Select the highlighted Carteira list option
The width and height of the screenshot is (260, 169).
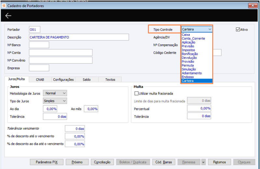pyautogui.click(x=197, y=81)
